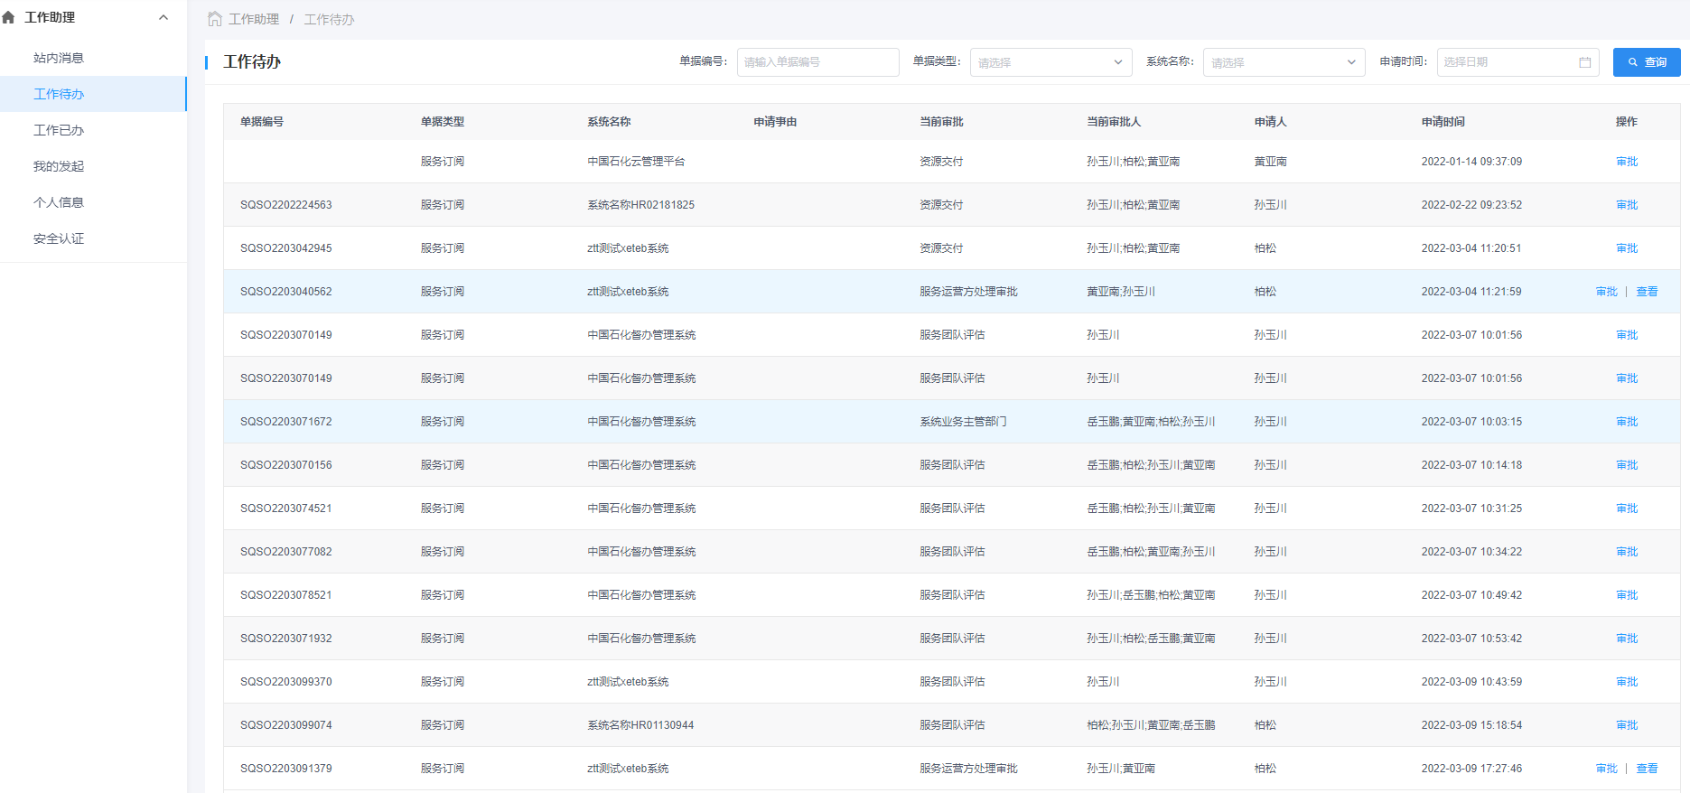Screen dimensions: 1690x793
Task: Click 审批 for order SQSO2203078521
Action: pyautogui.click(x=1627, y=595)
